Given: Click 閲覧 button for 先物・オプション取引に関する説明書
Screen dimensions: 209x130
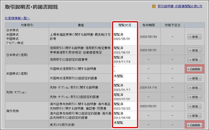Looking at the screenshot, I should (194, 88).
